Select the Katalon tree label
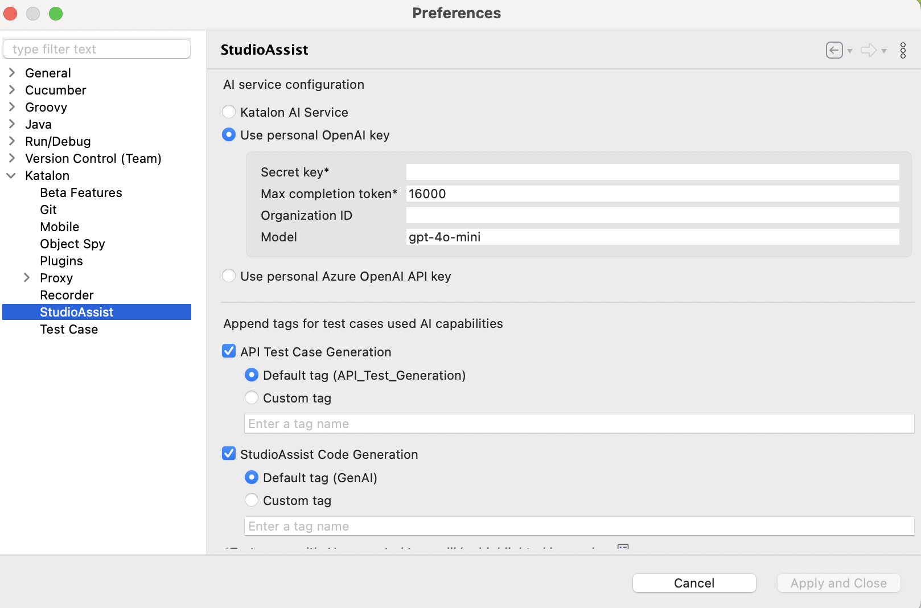Image resolution: width=921 pixels, height=608 pixels. [x=47, y=175]
